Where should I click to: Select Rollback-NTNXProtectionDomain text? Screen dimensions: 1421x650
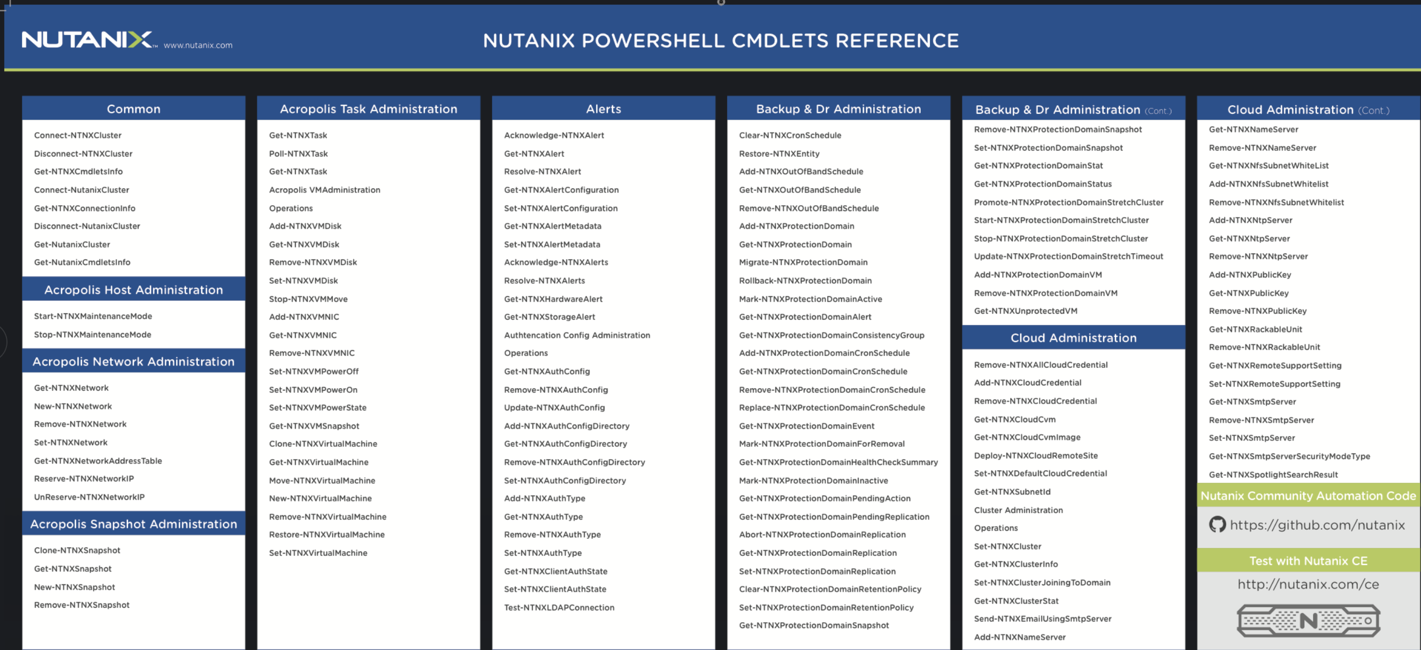pyautogui.click(x=805, y=281)
